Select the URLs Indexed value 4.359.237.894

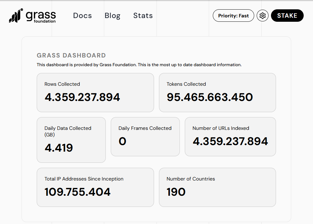(230, 141)
